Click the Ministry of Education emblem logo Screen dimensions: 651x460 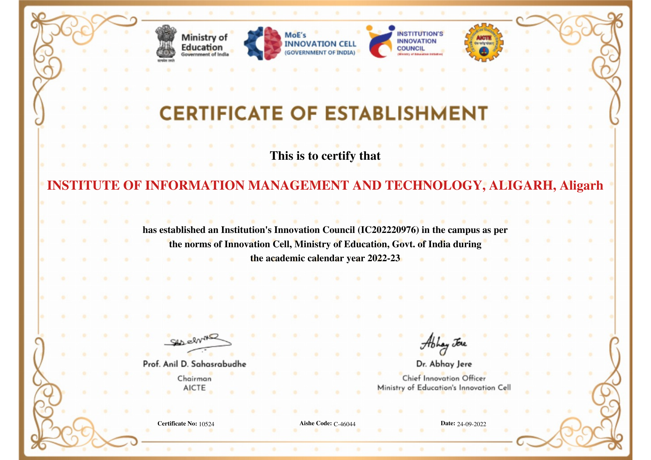(x=166, y=43)
